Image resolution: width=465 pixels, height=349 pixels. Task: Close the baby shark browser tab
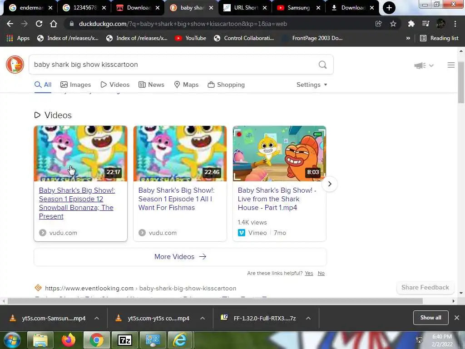[x=211, y=8]
